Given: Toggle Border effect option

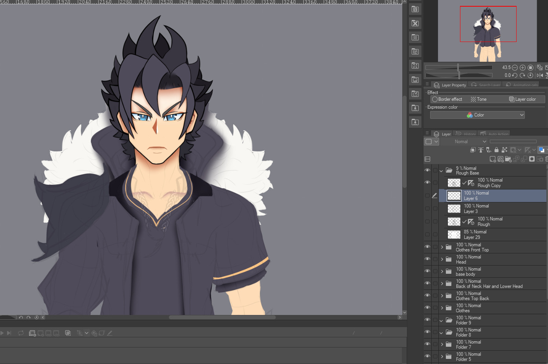Looking at the screenshot, I should click(x=447, y=99).
